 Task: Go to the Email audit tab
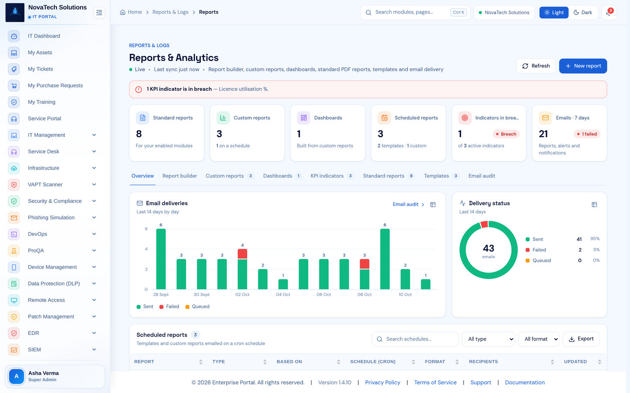482,176
